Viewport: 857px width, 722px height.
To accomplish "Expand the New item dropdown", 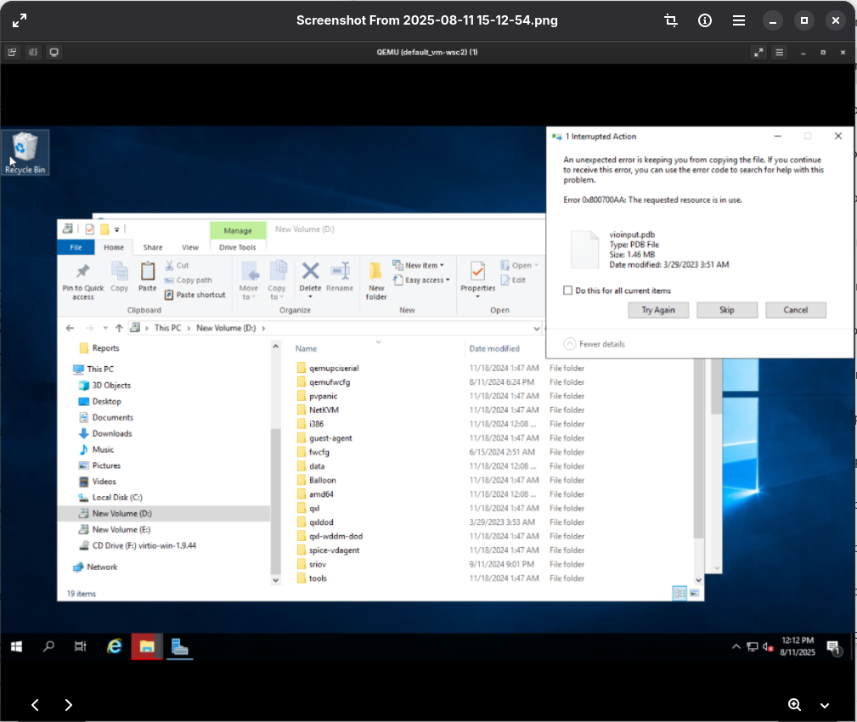I will pyautogui.click(x=424, y=265).
